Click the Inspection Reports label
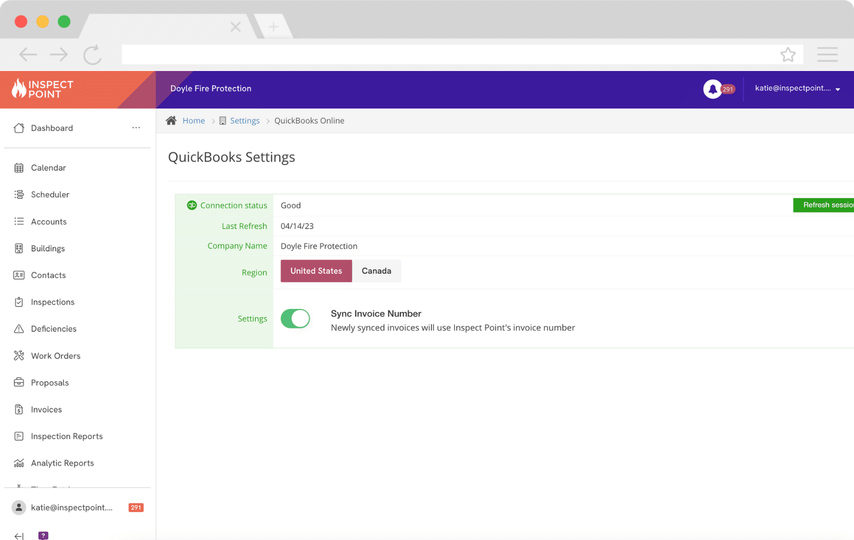Image resolution: width=854 pixels, height=540 pixels. pos(67,436)
